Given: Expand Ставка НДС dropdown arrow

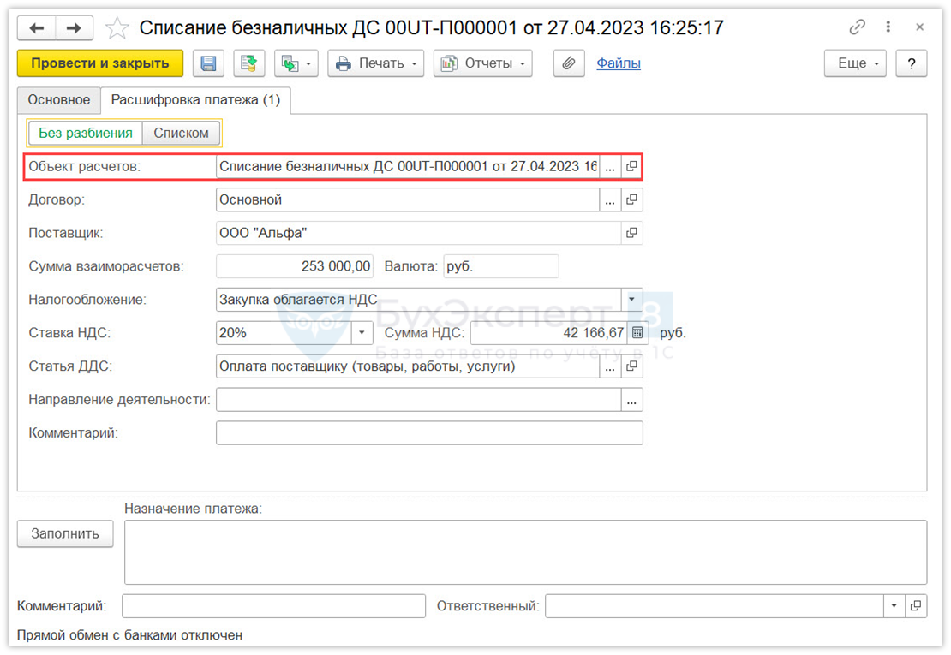Looking at the screenshot, I should [362, 333].
